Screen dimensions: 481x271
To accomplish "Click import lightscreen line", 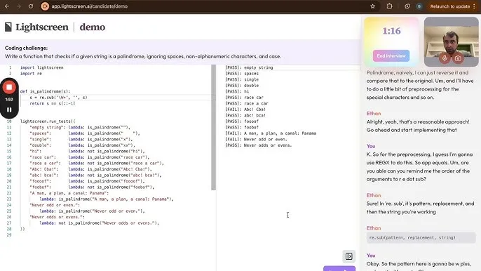I will 42,67.
